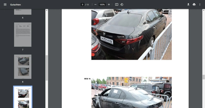The image size is (205, 108).
Task: Open page 6 thumbnail
Action: click(23, 12)
